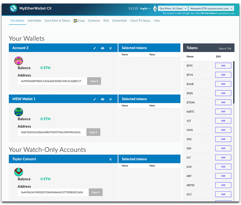
Task: Edit Account 2 name with pencil icon
Action: point(94,48)
